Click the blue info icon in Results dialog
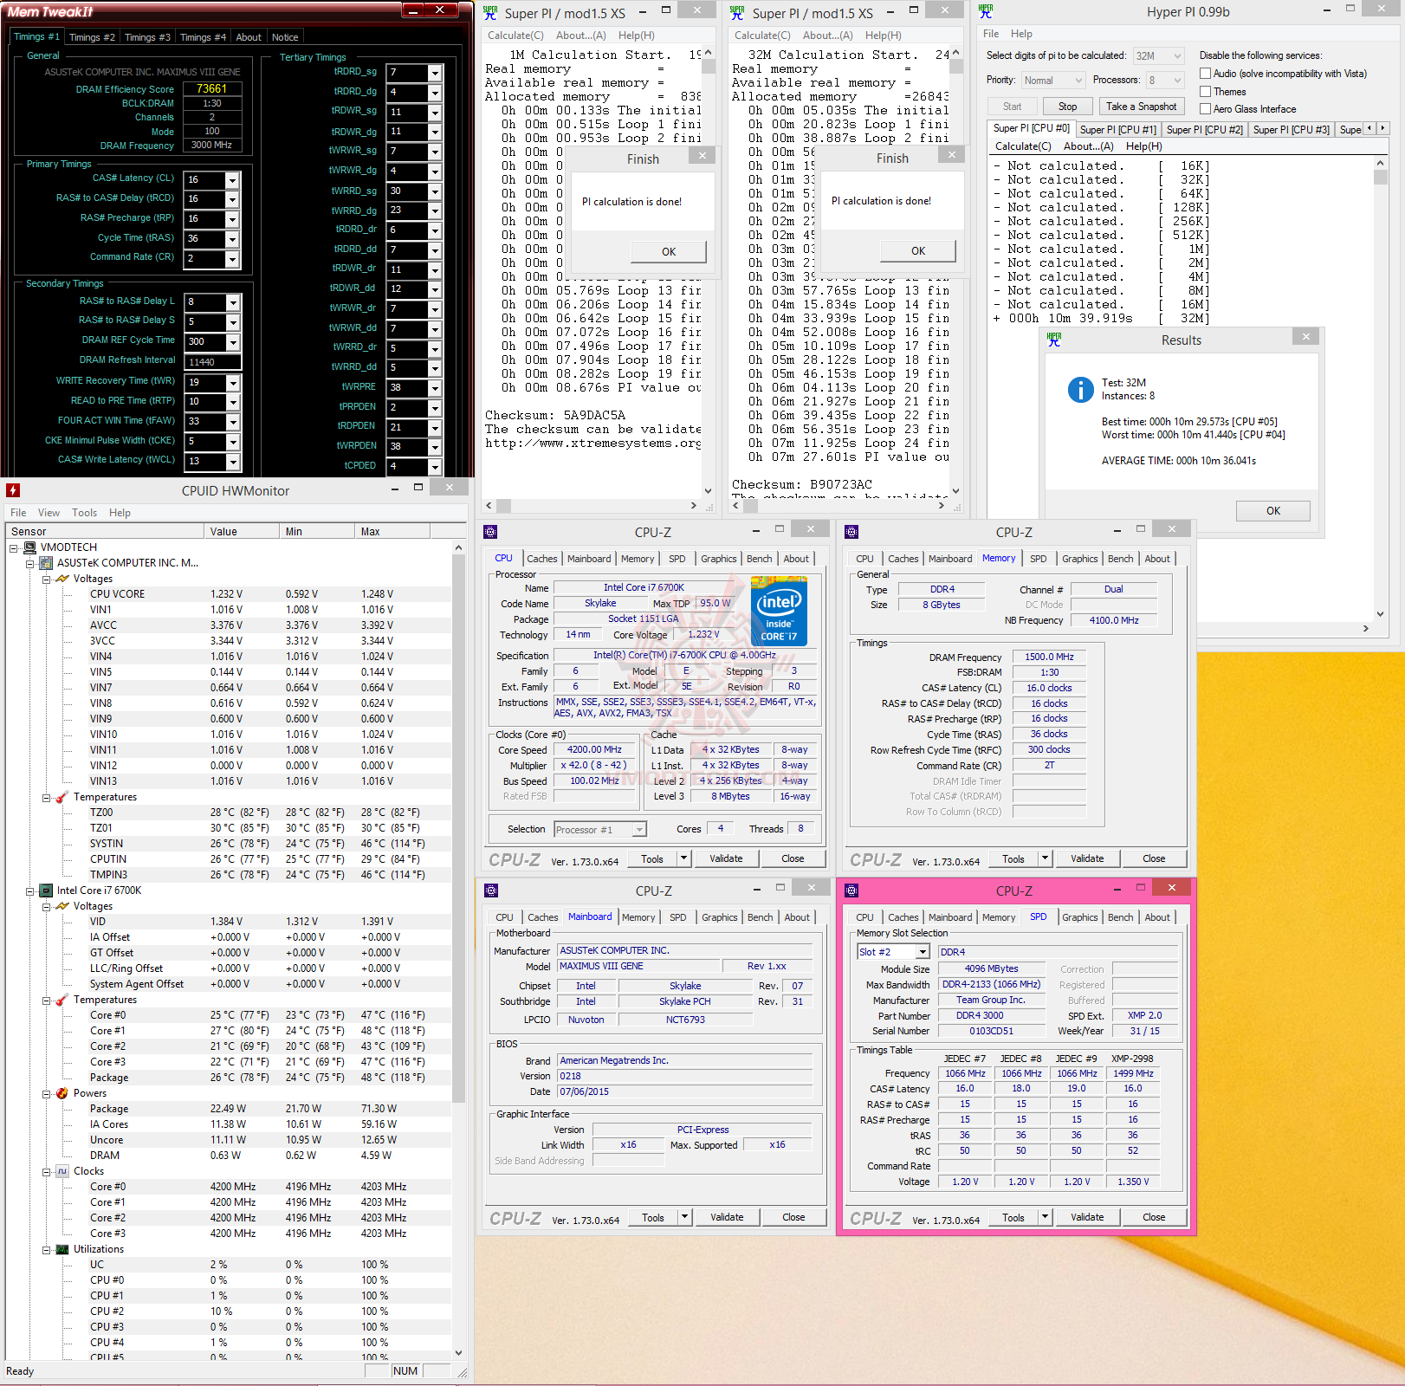Viewport: 1405px width, 1386px height. [x=1080, y=390]
